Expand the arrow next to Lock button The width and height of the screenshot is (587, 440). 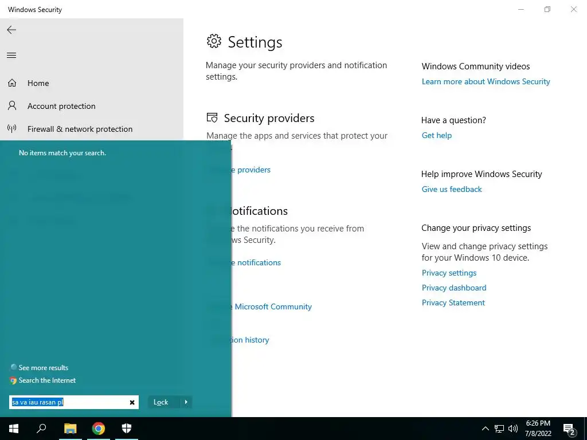pyautogui.click(x=186, y=402)
